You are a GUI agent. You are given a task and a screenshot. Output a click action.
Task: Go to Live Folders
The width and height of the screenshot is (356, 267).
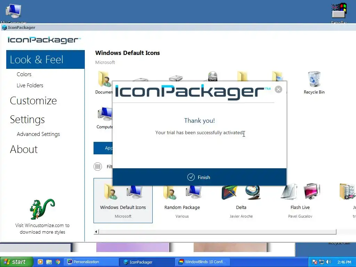[30, 86]
